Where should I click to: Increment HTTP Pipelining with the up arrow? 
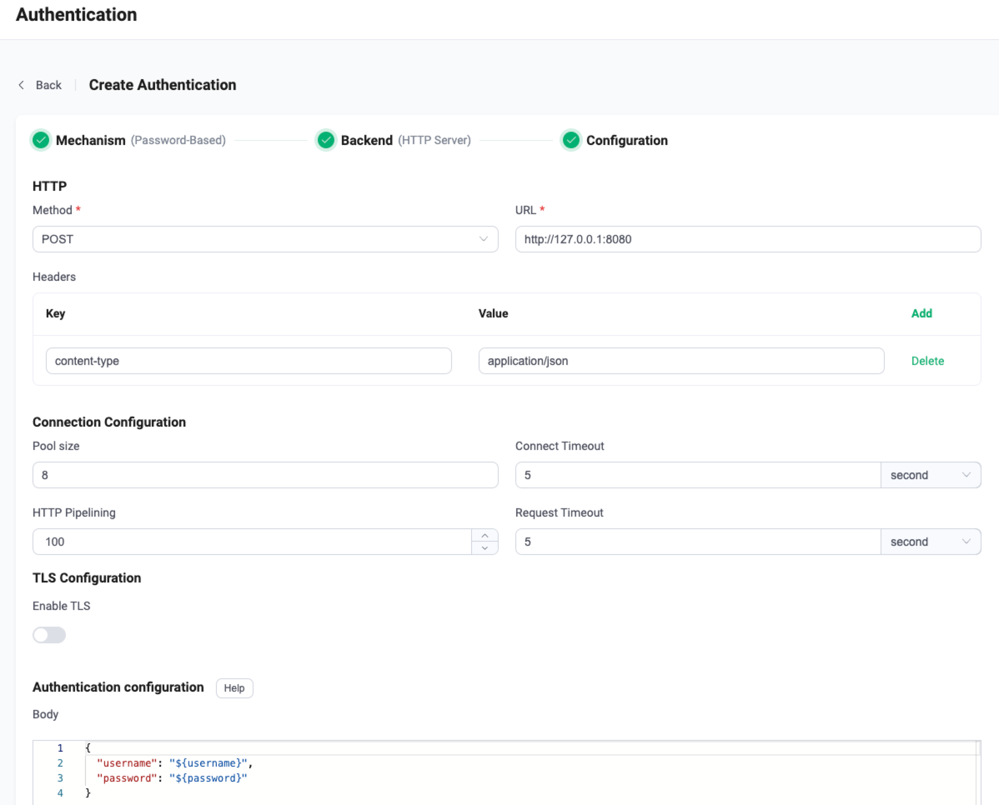tap(485, 535)
